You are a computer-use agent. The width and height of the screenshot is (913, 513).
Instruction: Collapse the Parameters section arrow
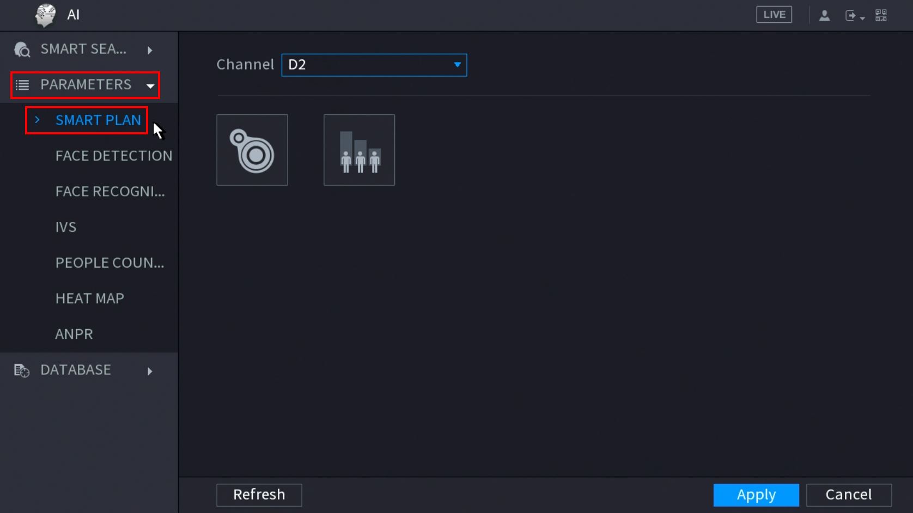150,86
